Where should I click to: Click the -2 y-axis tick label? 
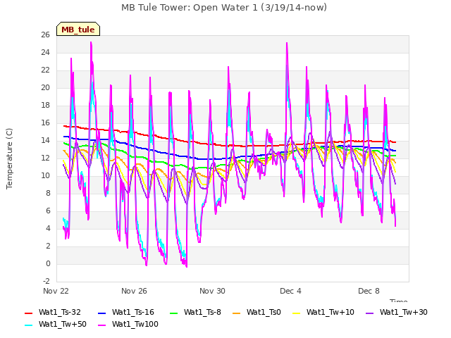46,281
